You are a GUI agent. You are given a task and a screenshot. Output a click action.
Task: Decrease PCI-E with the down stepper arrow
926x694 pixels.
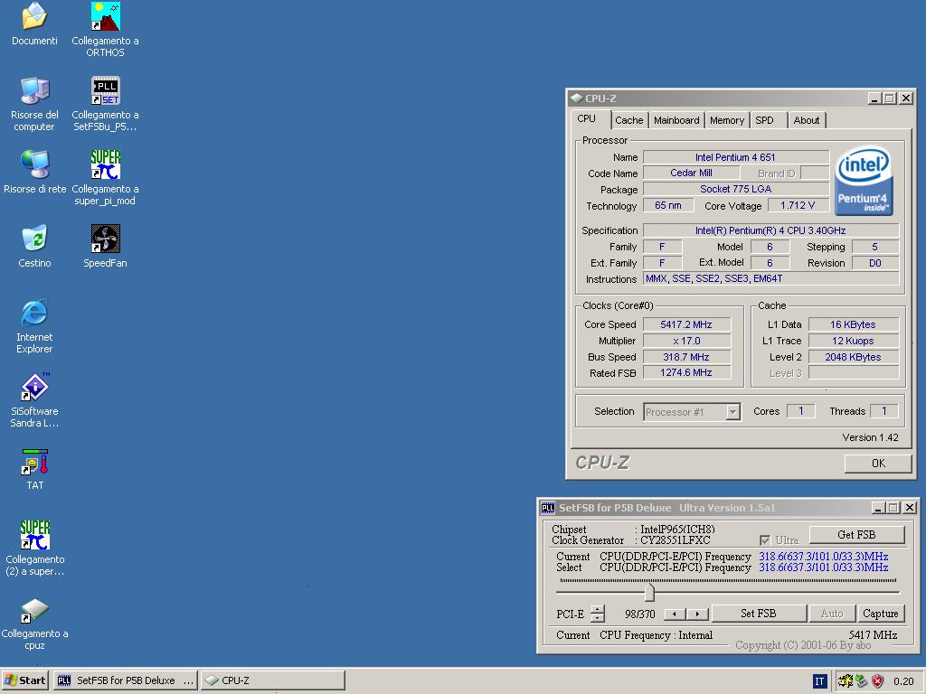pos(598,618)
